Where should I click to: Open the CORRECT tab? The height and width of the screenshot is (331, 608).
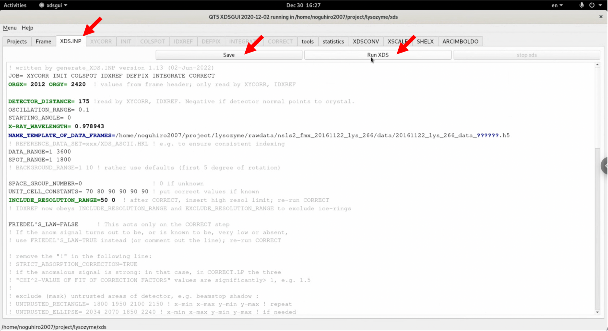click(280, 41)
